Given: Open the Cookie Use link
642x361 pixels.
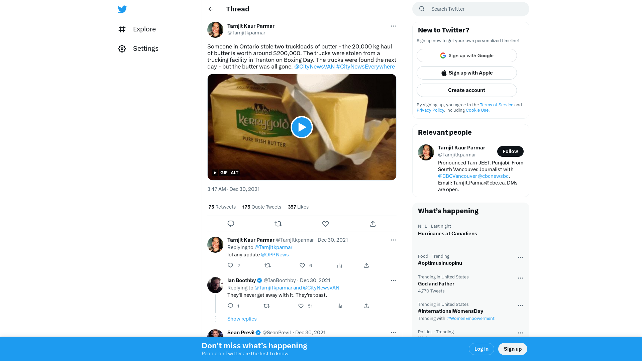Looking at the screenshot, I should (477, 110).
